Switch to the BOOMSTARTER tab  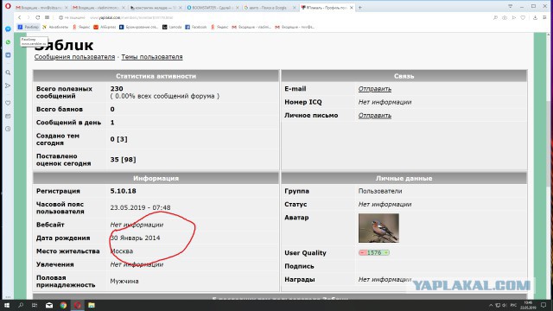(213, 8)
